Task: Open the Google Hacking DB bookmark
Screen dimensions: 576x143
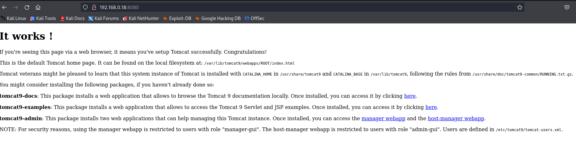Action: pyautogui.click(x=218, y=18)
